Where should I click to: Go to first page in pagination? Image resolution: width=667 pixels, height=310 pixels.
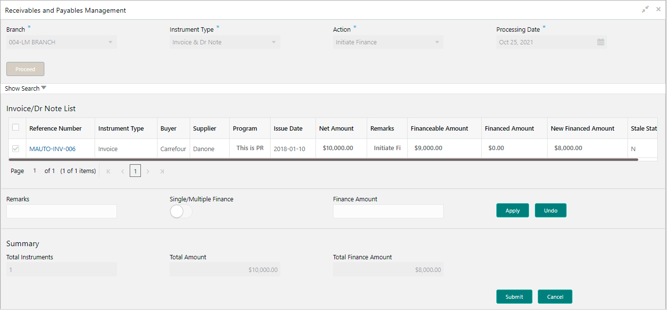(108, 171)
